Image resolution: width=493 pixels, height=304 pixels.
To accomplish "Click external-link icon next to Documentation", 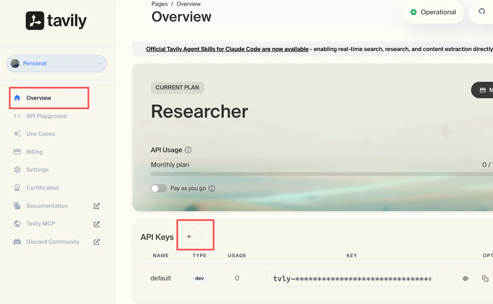I will click(97, 206).
